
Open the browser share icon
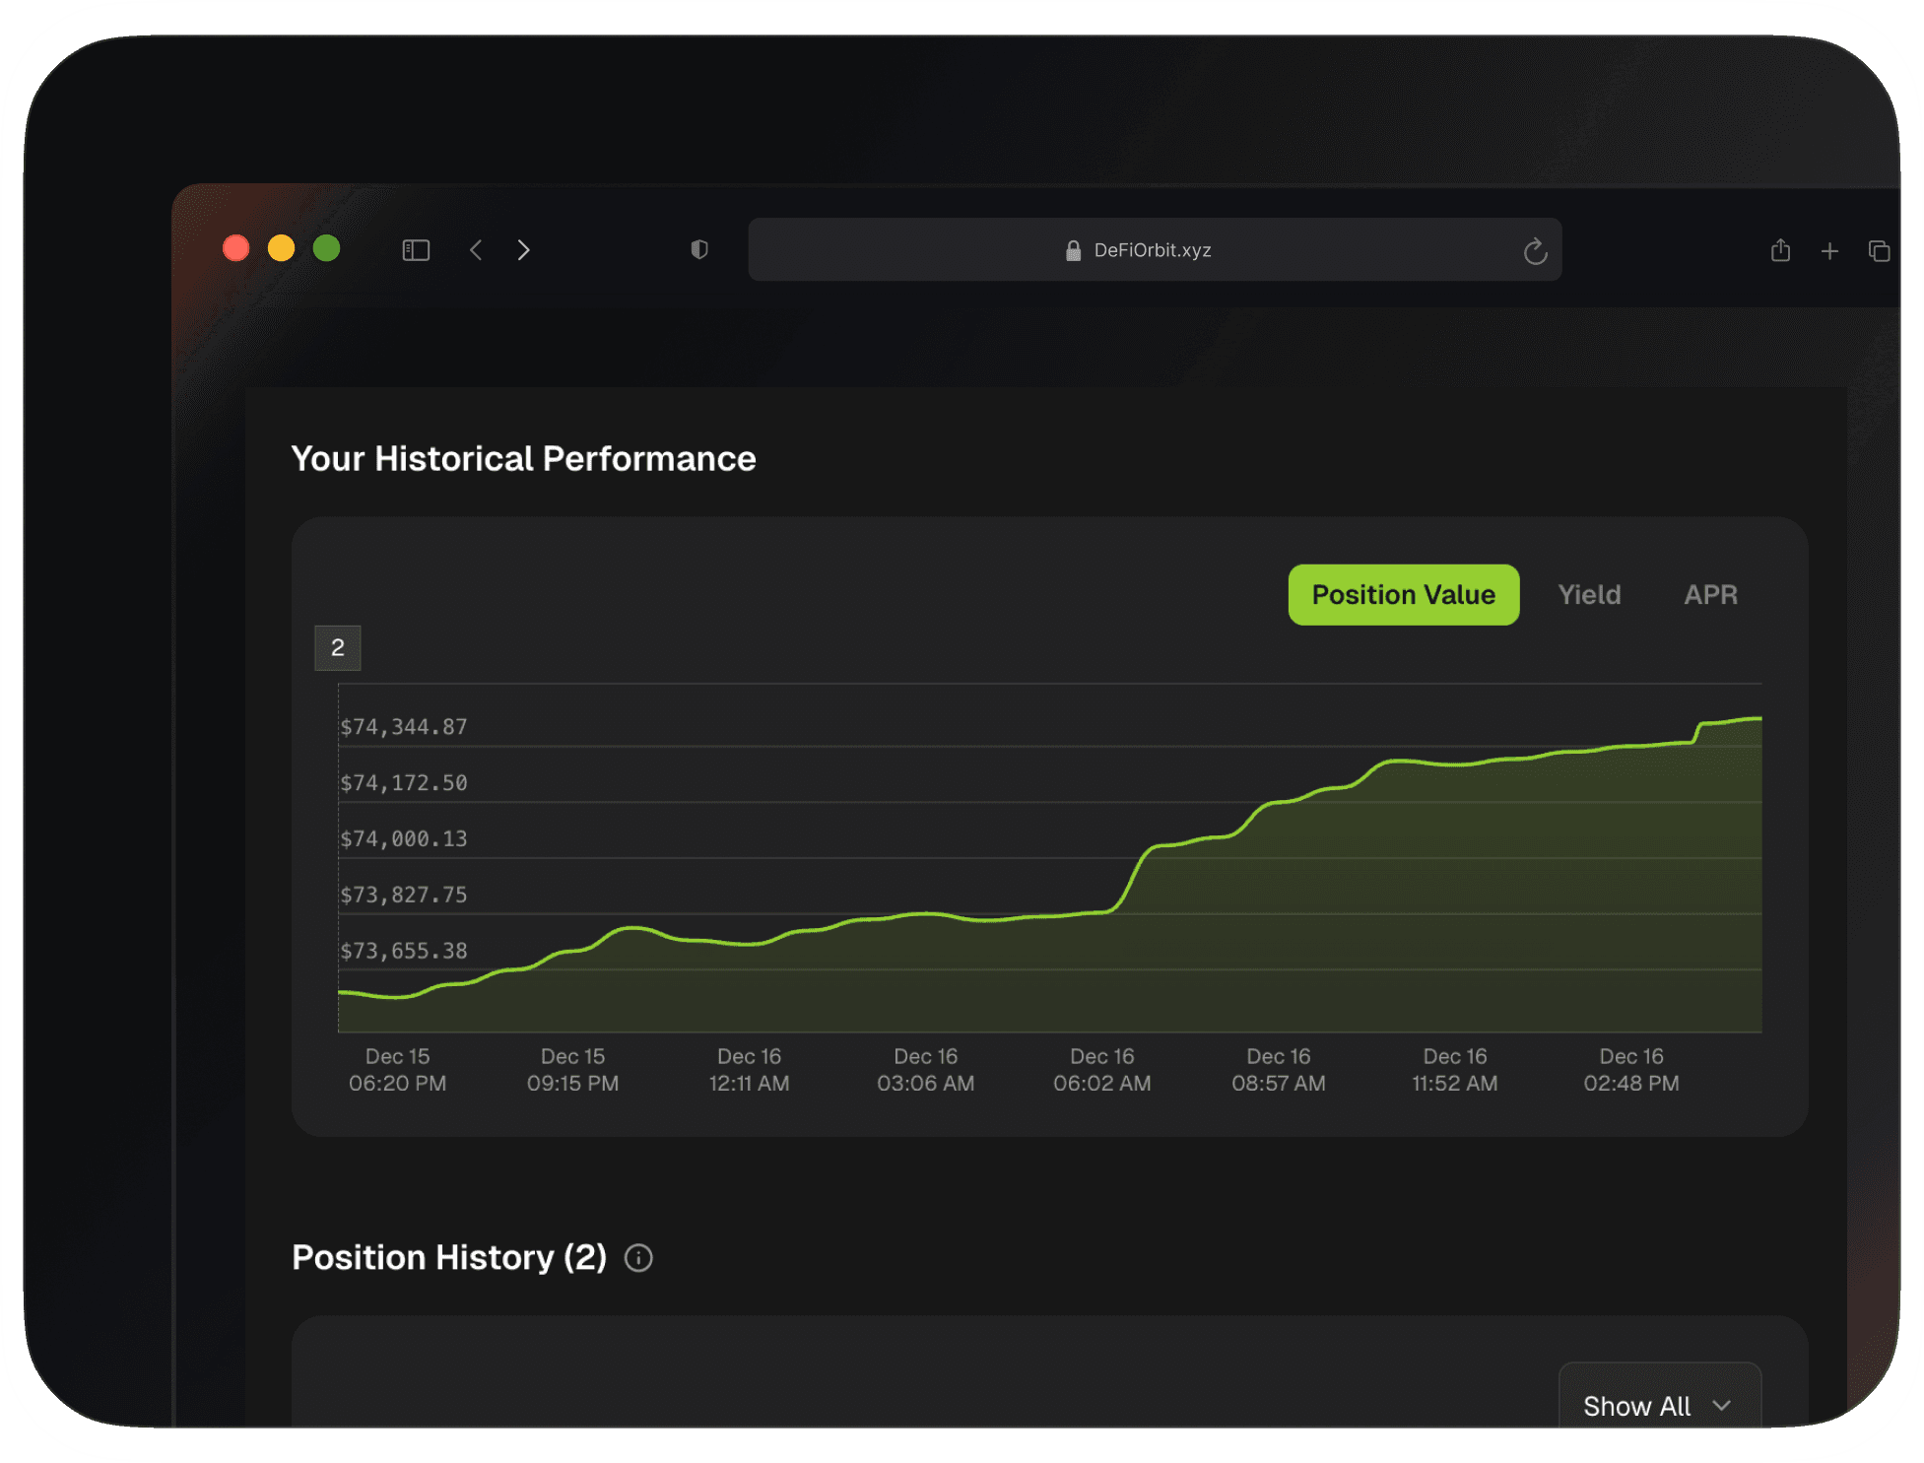click(x=1780, y=251)
